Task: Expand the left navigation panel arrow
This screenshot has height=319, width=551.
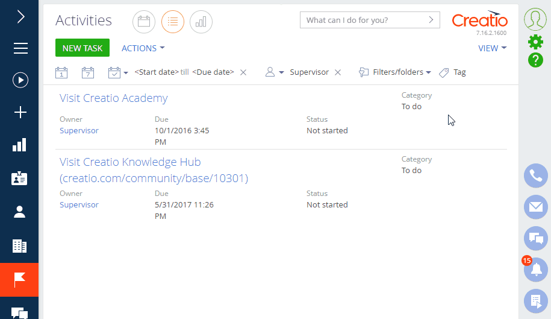Action: (x=20, y=16)
